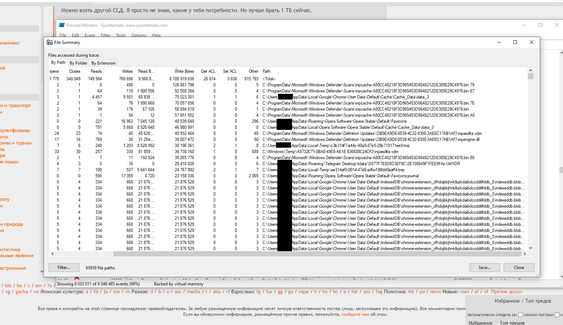Open the 'Прочие доски' link

pos(507,291)
